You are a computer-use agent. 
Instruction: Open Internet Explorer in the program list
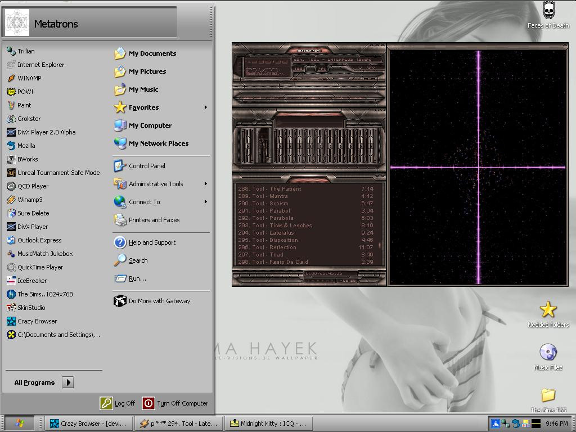tap(35, 65)
